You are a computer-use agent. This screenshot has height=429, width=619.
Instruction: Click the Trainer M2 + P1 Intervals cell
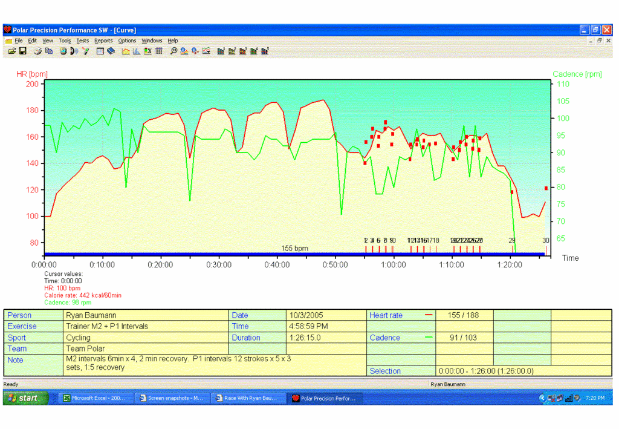[146, 326]
